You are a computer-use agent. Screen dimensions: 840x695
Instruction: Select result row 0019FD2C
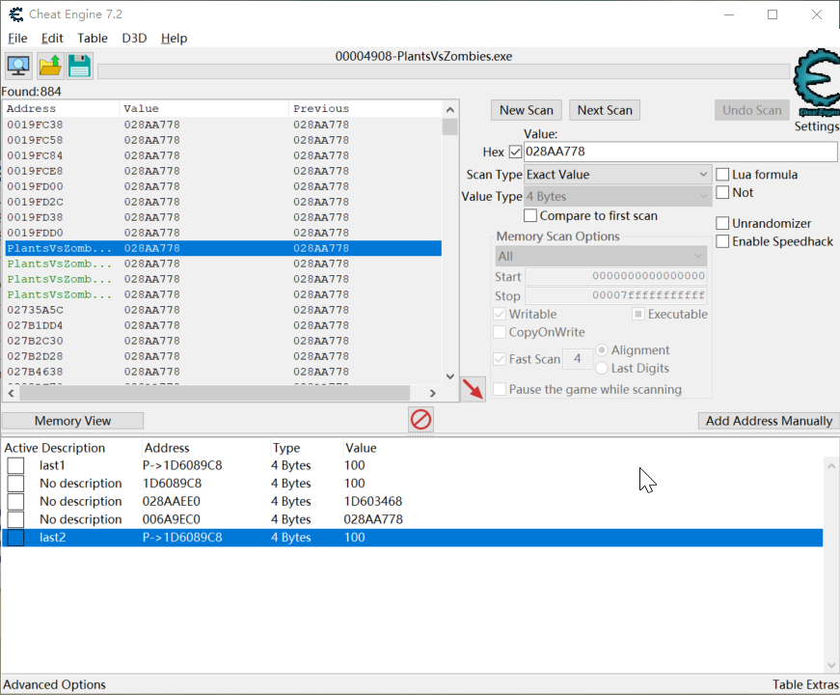point(224,202)
